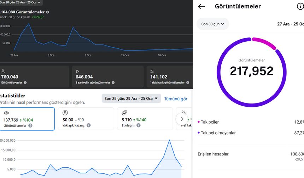304x178 pixels.
Task: Click info icon beside Görüntüleyenler label
Action: (x=25, y=83)
